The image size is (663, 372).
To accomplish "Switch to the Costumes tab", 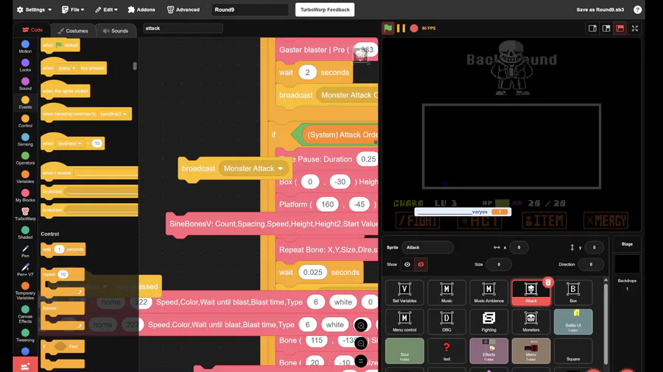I will [73, 31].
